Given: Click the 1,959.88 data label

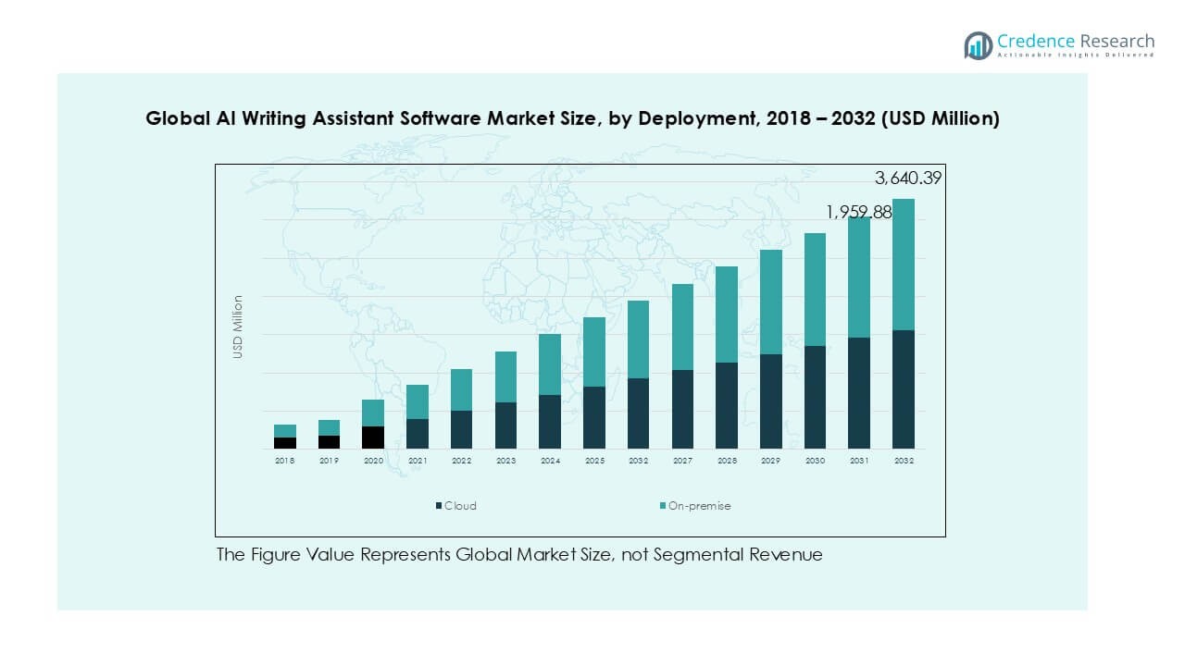Looking at the screenshot, I should tap(859, 212).
